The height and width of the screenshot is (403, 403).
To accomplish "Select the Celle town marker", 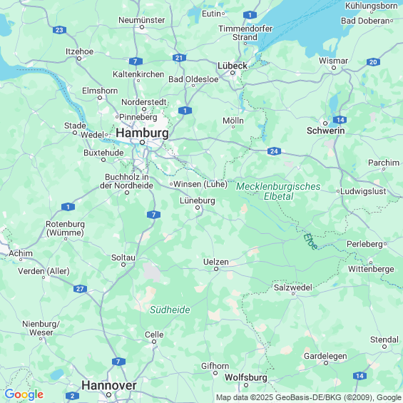I will click(154, 342).
